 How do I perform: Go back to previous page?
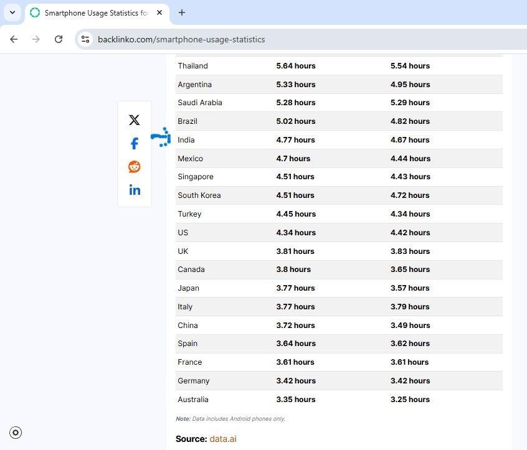[14, 39]
